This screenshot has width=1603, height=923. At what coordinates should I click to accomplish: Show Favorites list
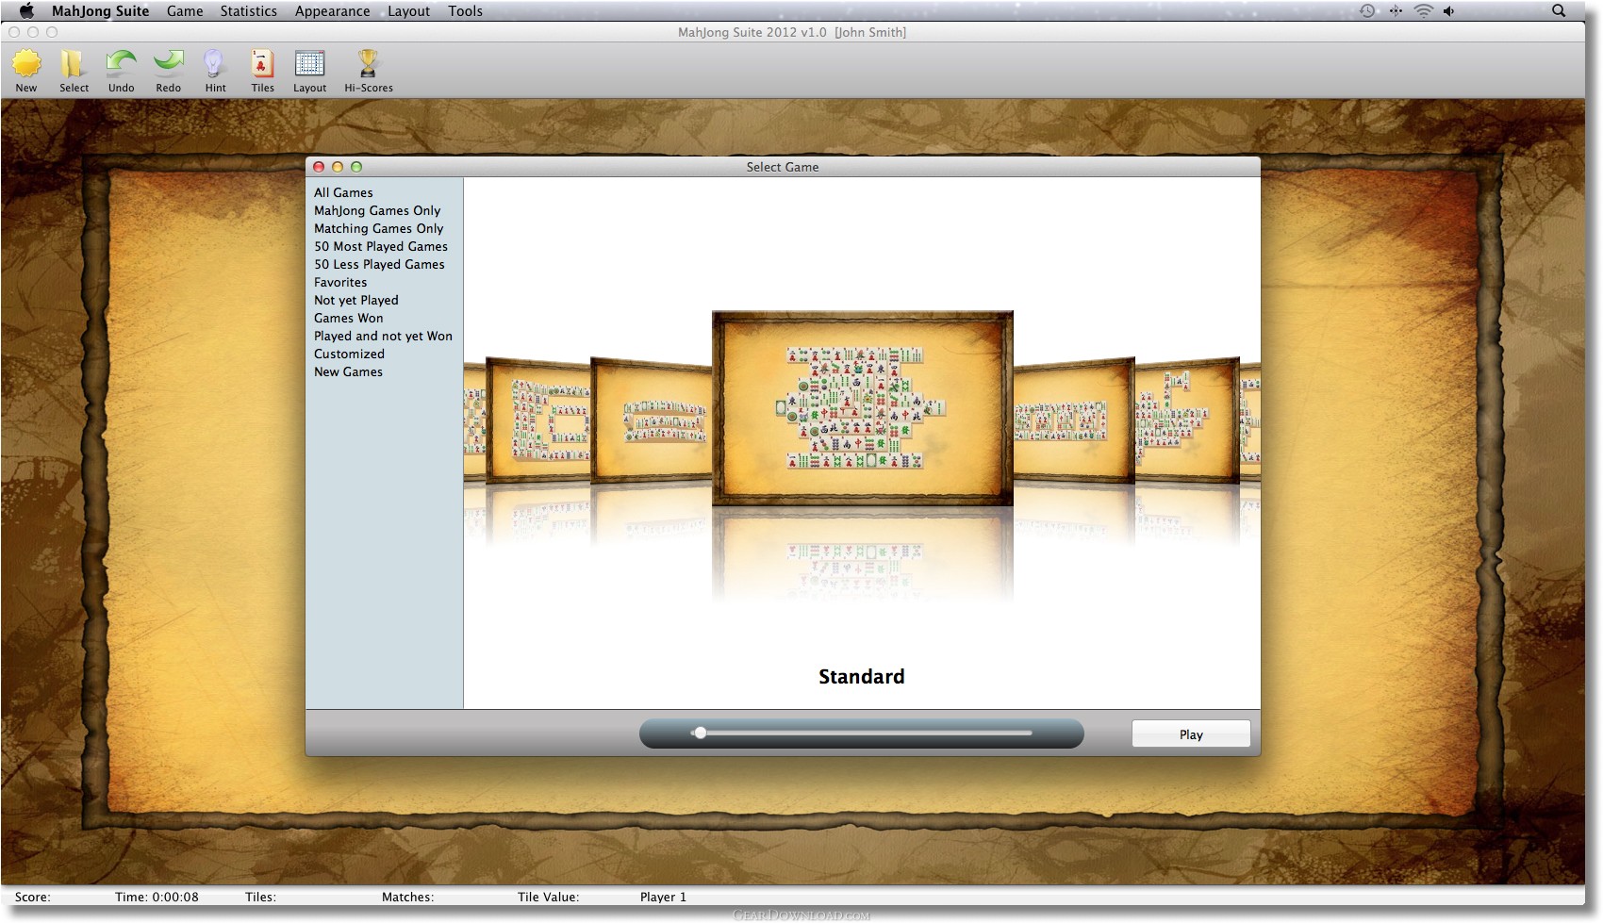(340, 282)
